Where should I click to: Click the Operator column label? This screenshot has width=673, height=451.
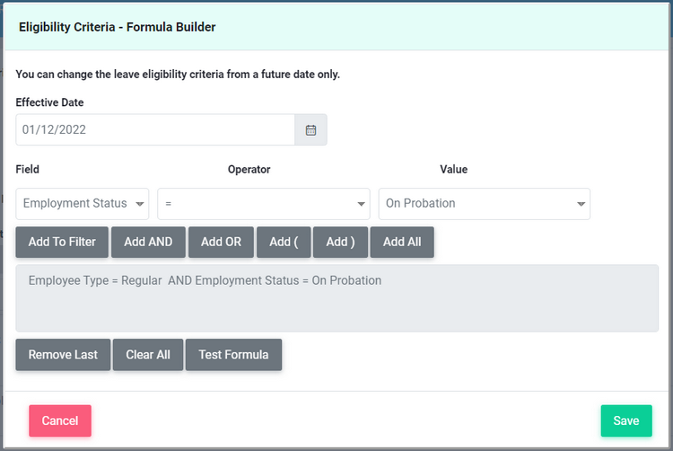click(x=249, y=169)
